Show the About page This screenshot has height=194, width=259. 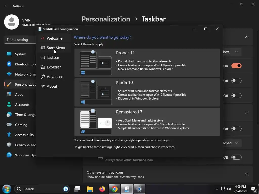coord(54,86)
